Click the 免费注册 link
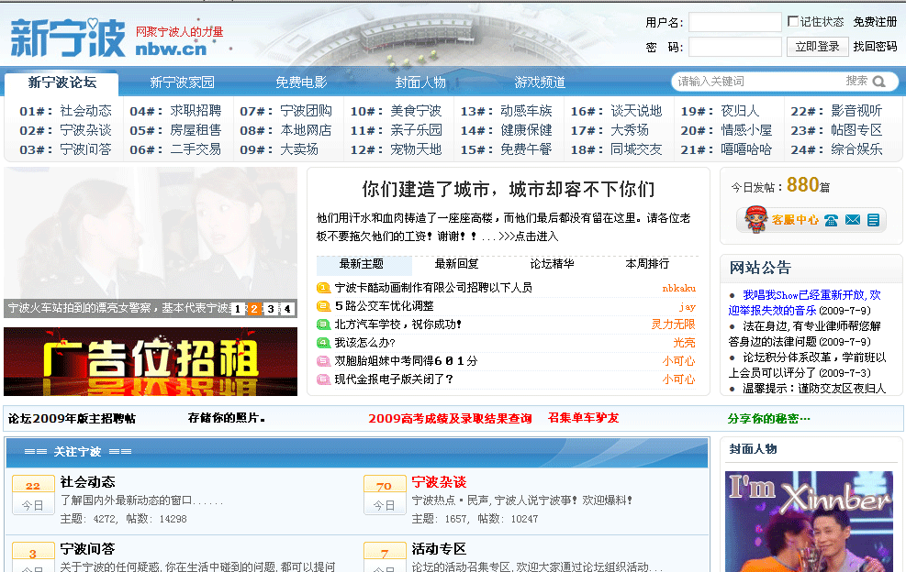This screenshot has width=906, height=572. (875, 22)
